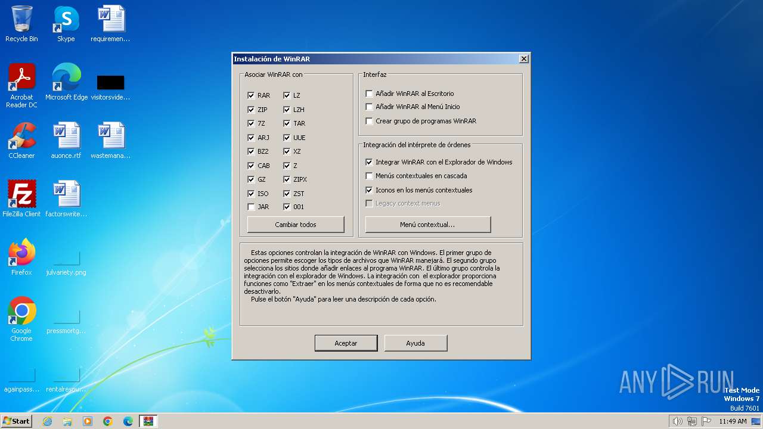Toggle the ISO file association
The height and width of the screenshot is (429, 763).
[x=251, y=194]
